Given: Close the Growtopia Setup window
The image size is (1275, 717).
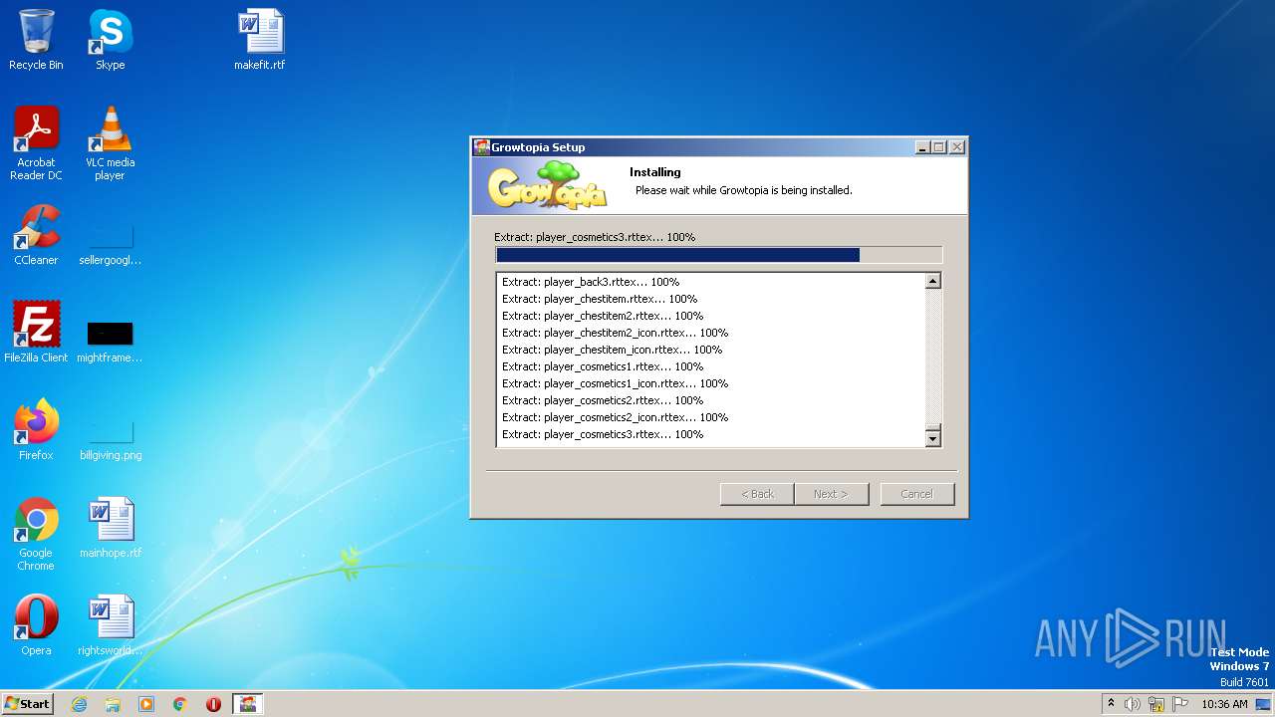Looking at the screenshot, I should point(956,147).
